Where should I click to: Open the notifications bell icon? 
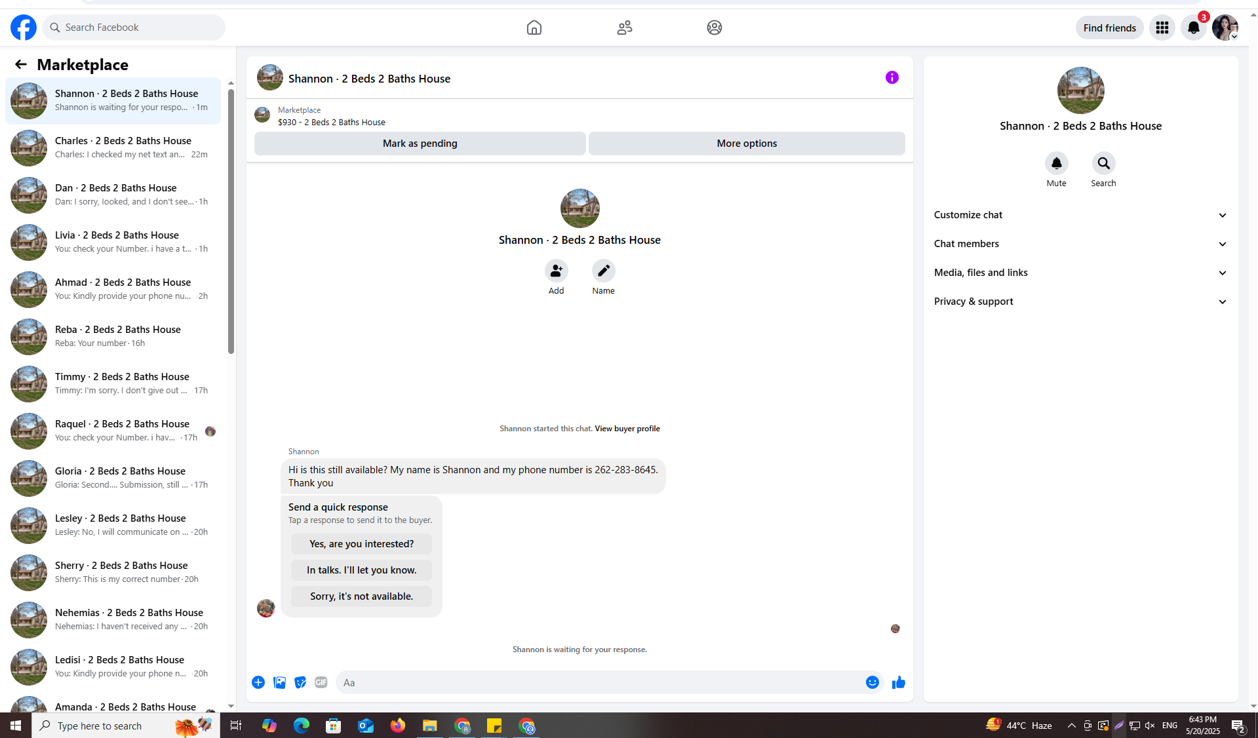(x=1194, y=28)
